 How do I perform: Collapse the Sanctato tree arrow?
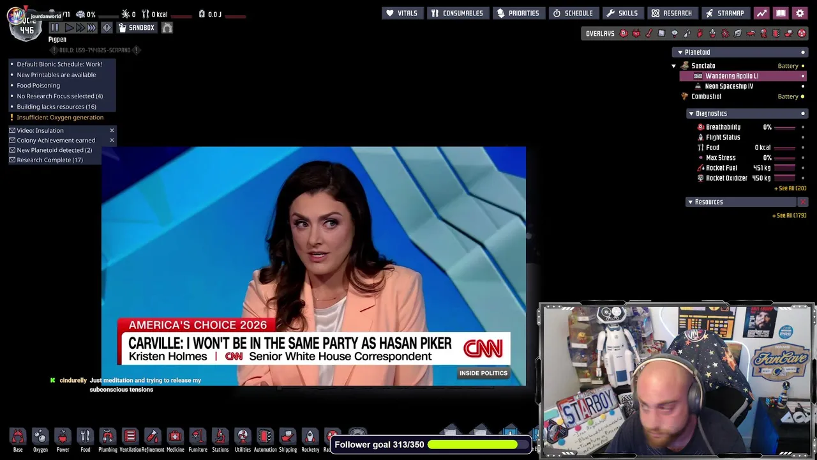[673, 66]
